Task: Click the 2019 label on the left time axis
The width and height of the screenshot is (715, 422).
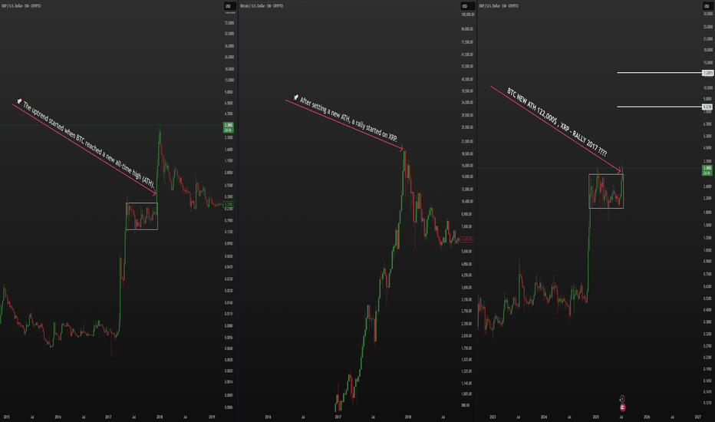Action: click(x=212, y=417)
